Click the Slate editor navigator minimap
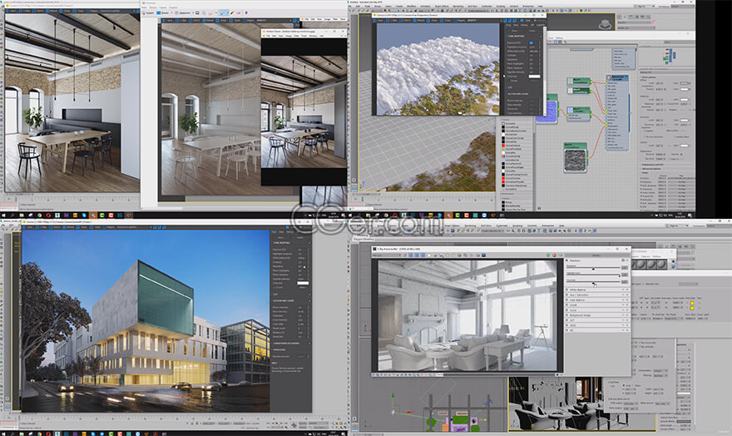This screenshot has width=732, height=436. click(669, 57)
